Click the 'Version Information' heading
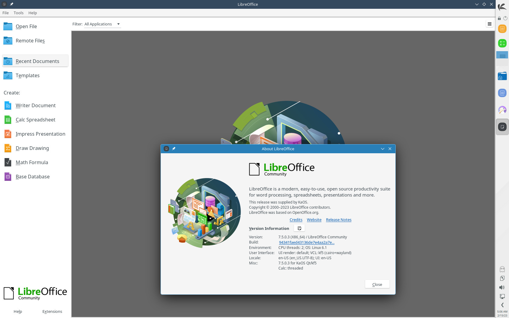This screenshot has width=509, height=318. tap(269, 229)
